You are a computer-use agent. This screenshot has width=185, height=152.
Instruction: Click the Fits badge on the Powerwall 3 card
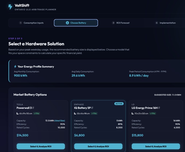coord(37,113)
